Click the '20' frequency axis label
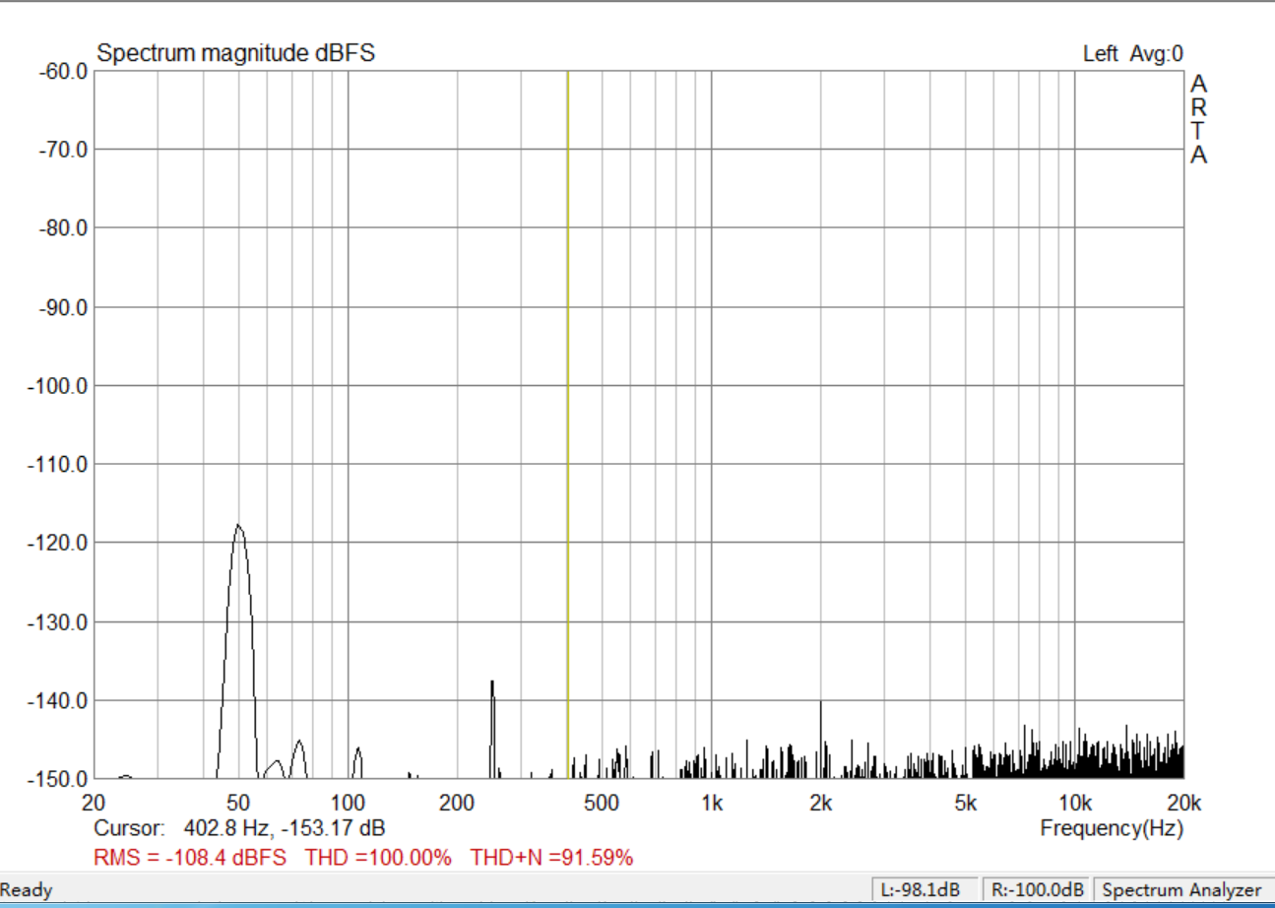Viewport: 1275px width, 908px height. click(x=95, y=803)
